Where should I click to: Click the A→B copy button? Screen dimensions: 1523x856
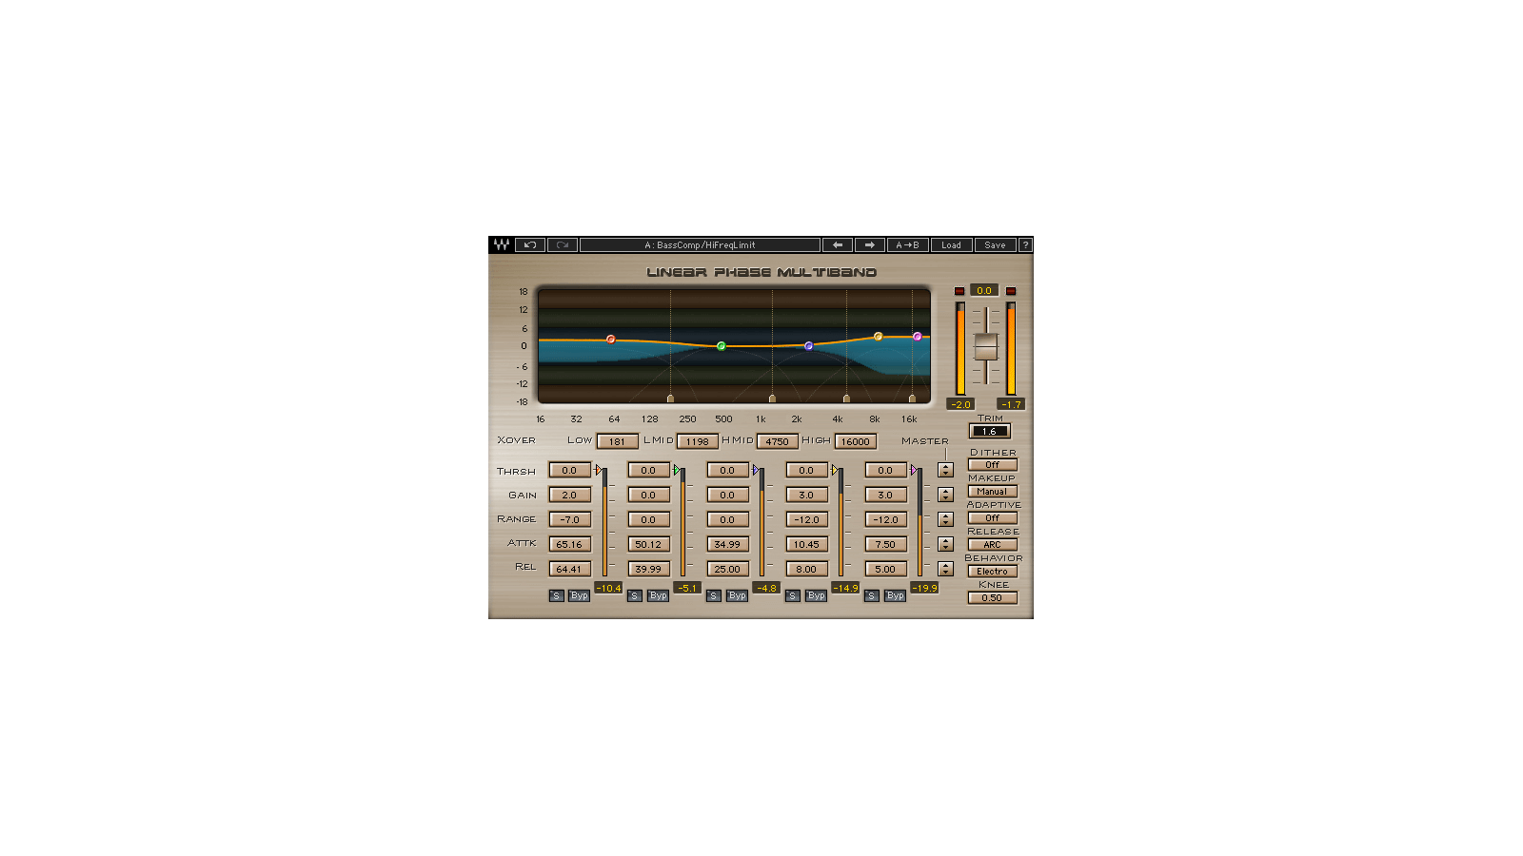(908, 244)
